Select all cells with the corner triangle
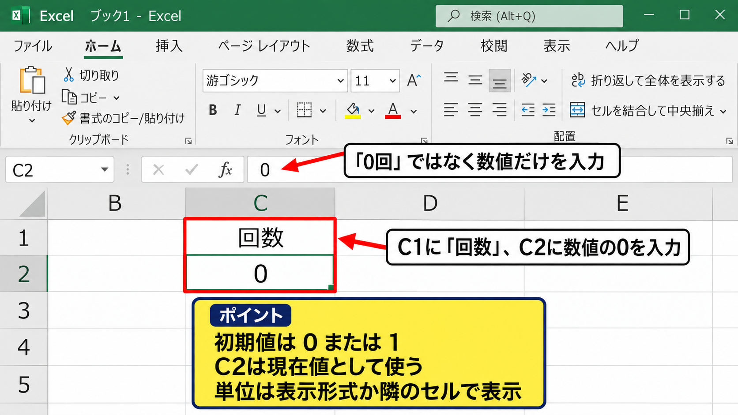Image resolution: width=738 pixels, height=415 pixels. [32, 203]
